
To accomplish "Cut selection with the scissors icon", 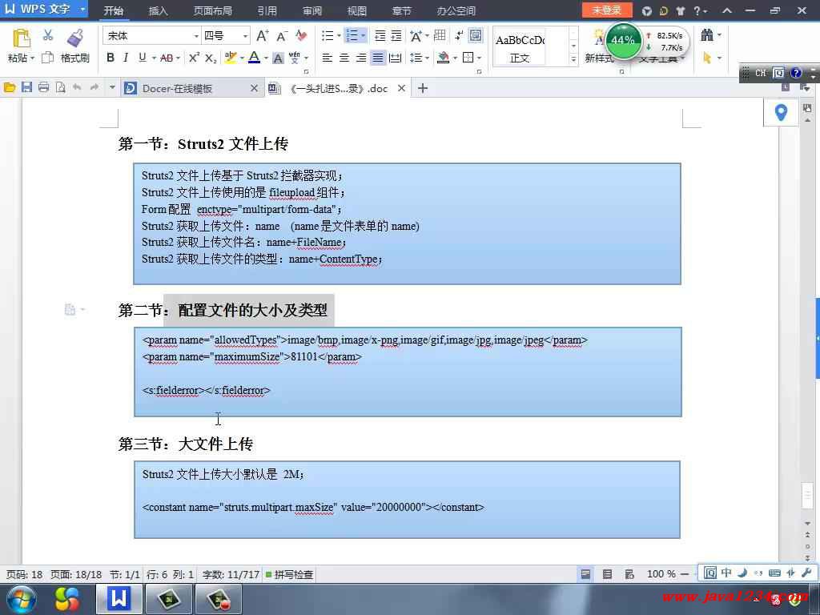I will [x=48, y=35].
